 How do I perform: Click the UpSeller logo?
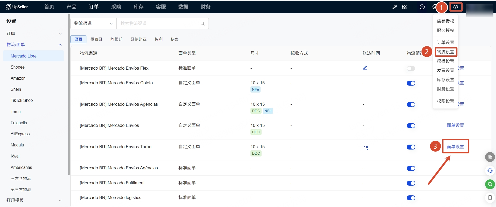coord(17,7)
